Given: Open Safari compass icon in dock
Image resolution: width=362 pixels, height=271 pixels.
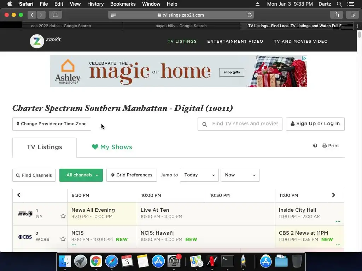Looking at the screenshot, I should tap(112, 261).
